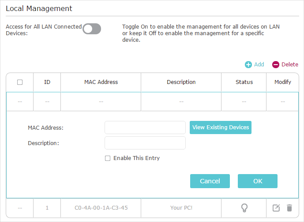Cancel the new entry form
This screenshot has height=222, width=304.
(210, 181)
